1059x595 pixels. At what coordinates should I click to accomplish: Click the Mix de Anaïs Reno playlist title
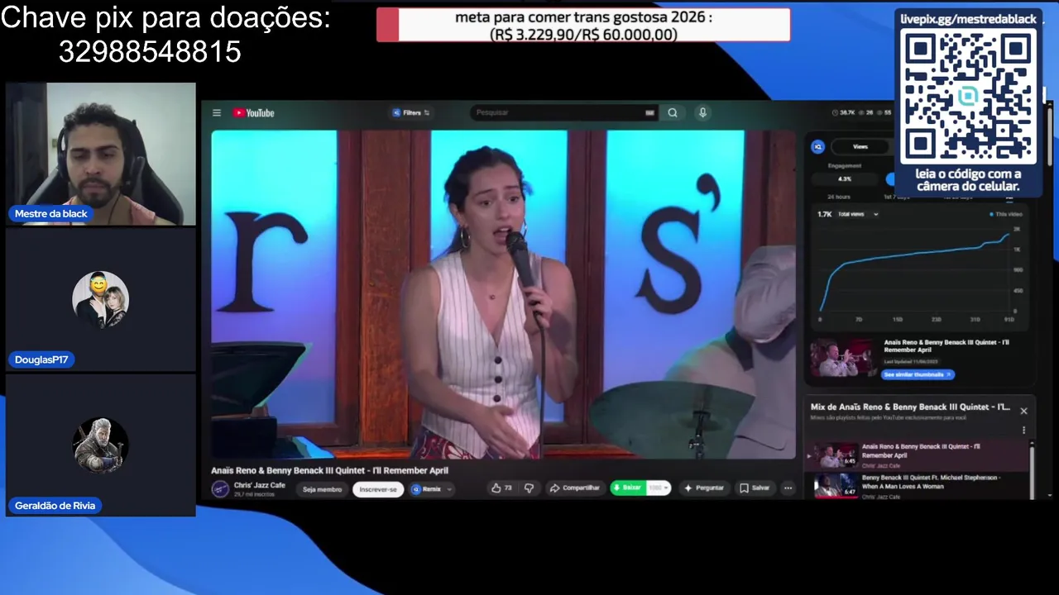click(x=910, y=407)
